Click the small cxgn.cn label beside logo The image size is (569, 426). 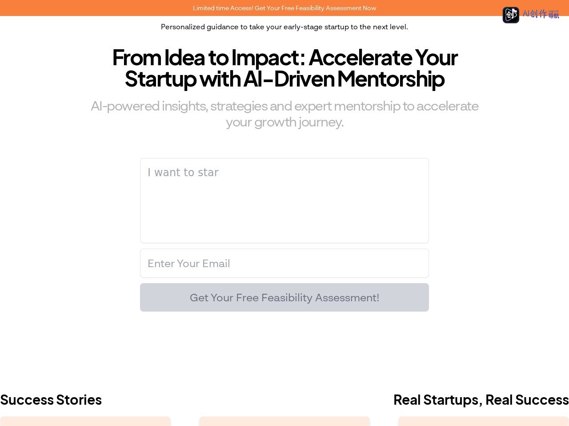553,11
